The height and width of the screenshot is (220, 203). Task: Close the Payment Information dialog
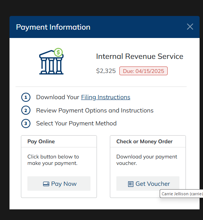190,27
